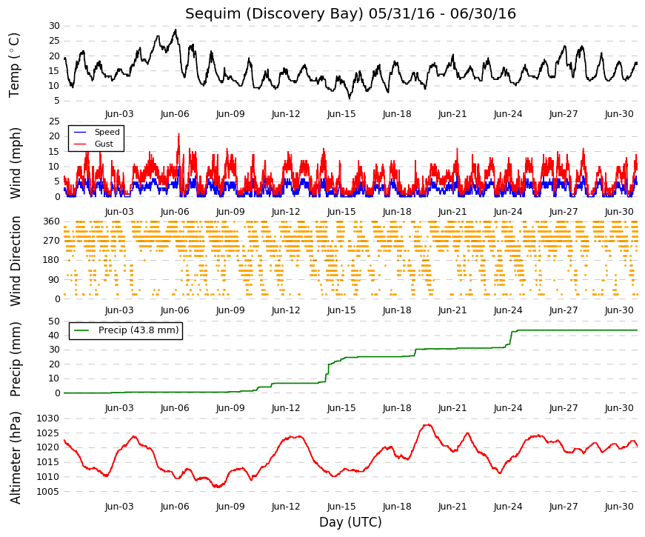The width and height of the screenshot is (645, 537).
Task: Click the Wind Direction axis label
Action: [x=14, y=261]
